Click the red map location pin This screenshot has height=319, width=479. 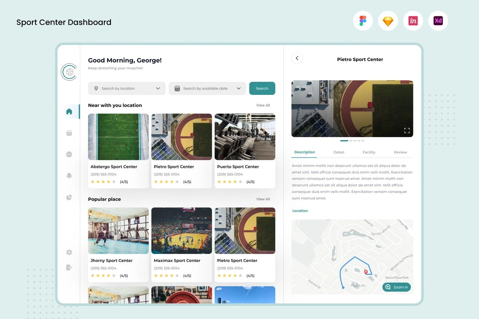click(366, 272)
